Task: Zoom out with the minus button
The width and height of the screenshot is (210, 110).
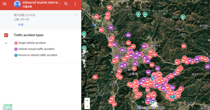Action: coord(87,106)
